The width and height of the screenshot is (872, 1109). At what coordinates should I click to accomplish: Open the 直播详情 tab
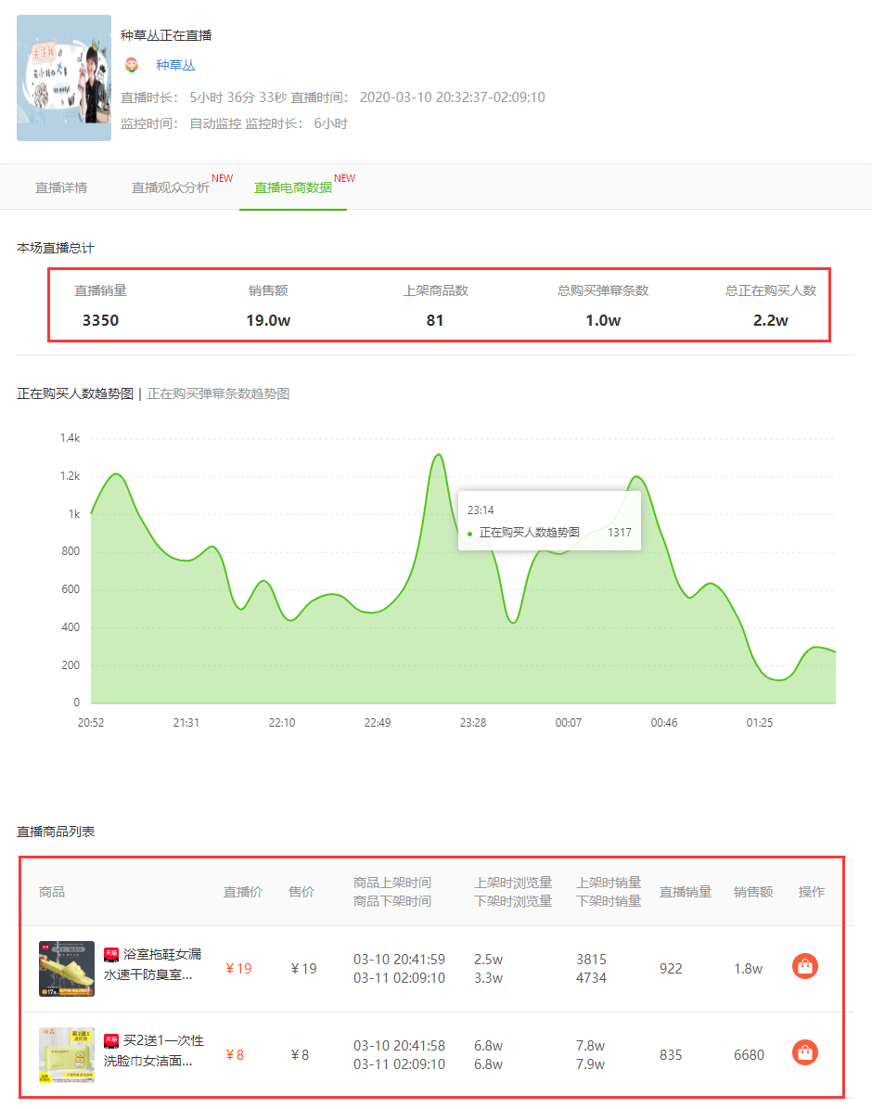62,187
